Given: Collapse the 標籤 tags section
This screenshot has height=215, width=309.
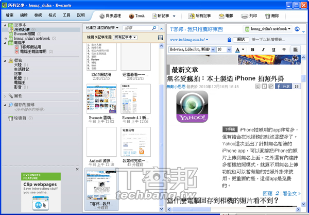Looking at the screenshot, I should click(x=5, y=60).
